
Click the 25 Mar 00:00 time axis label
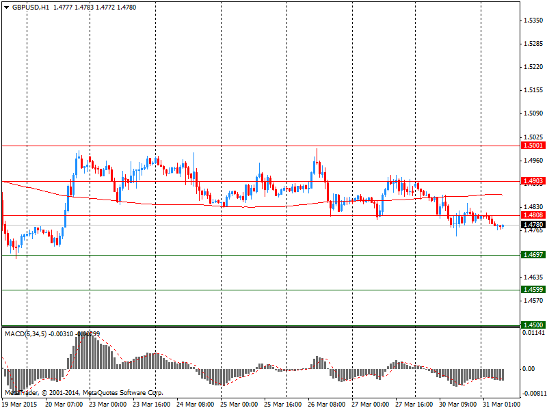[239, 404]
